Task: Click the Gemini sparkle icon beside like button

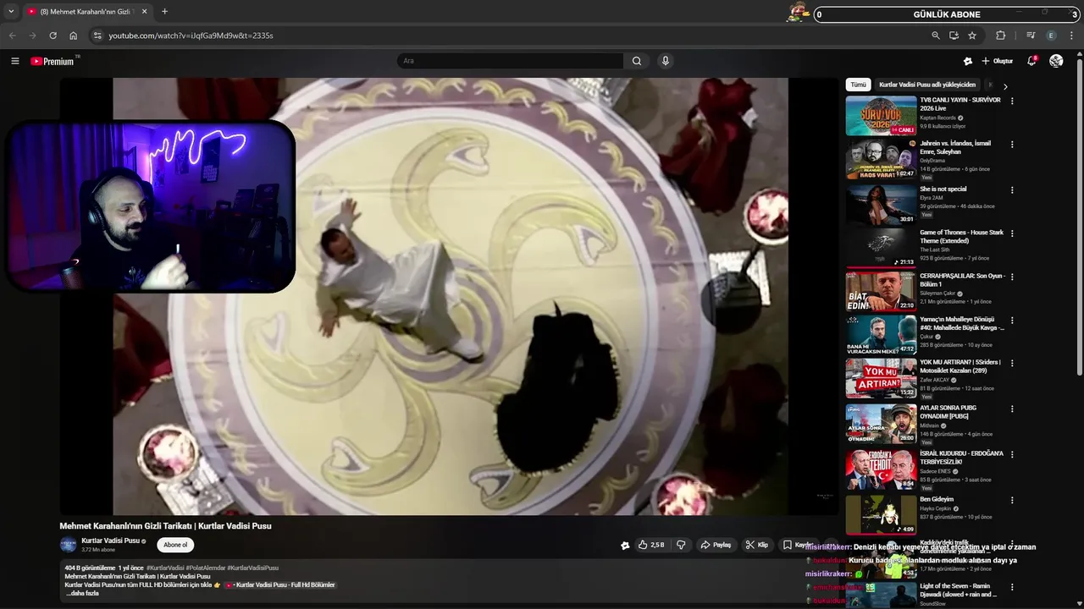Action: (x=625, y=546)
